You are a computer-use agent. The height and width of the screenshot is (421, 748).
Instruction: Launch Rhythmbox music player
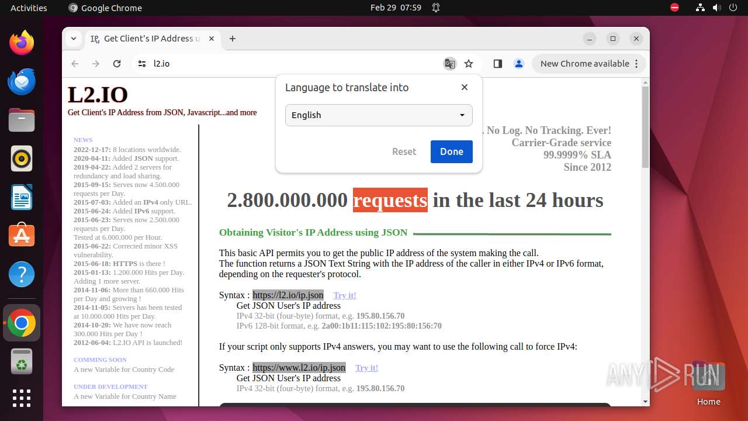[x=22, y=158]
